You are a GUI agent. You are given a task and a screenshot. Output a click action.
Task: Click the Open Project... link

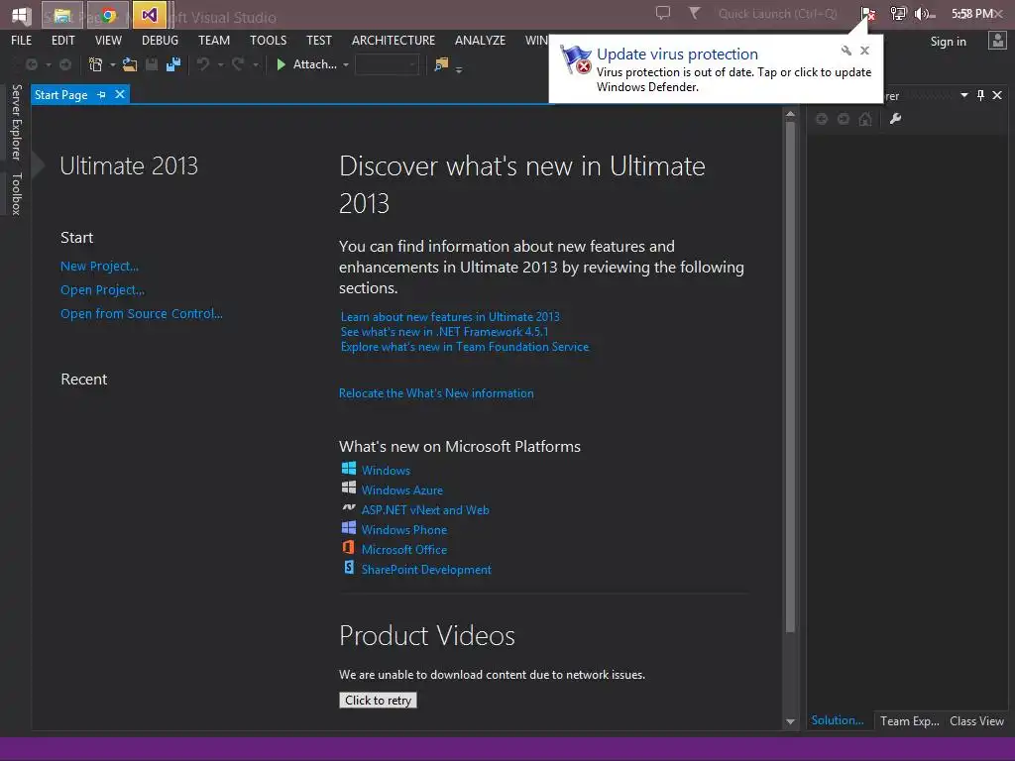coord(102,290)
